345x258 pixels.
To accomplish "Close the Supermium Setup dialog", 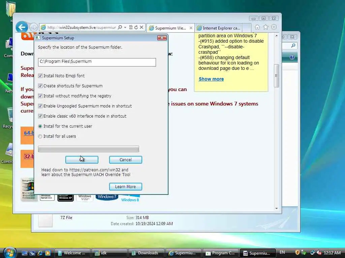I will point(162,38).
